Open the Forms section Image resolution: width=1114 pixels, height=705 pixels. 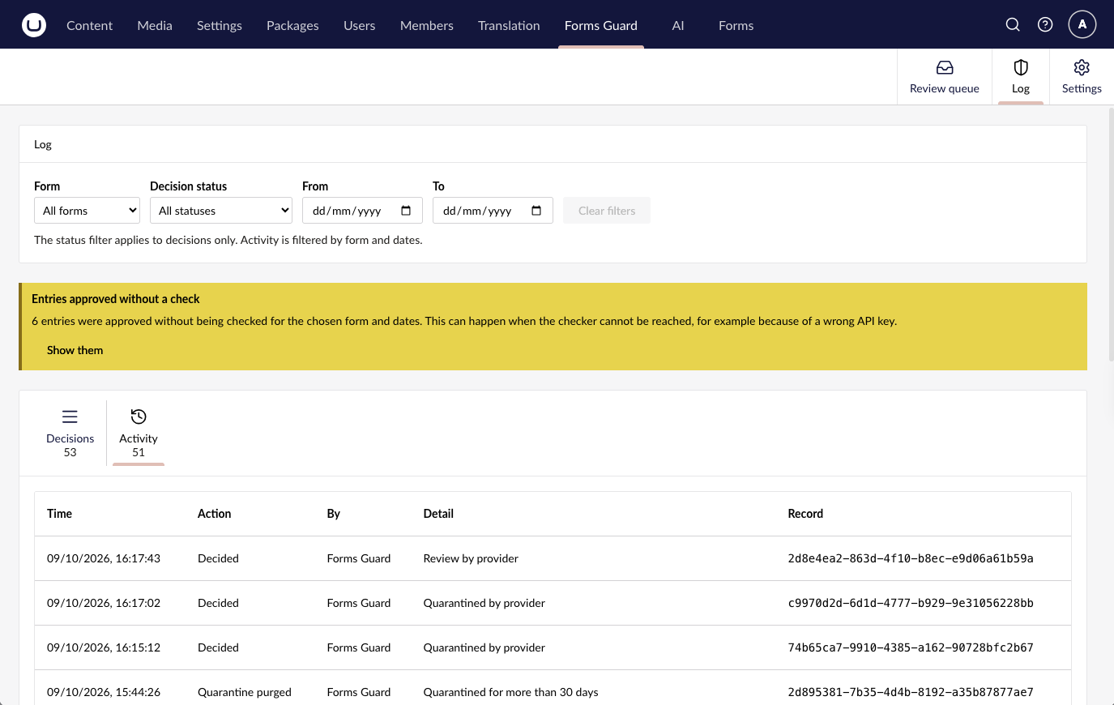pyautogui.click(x=736, y=25)
